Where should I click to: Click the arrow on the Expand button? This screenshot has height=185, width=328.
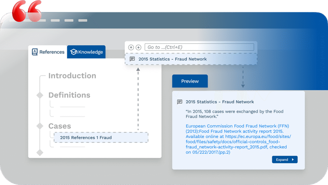point(293,160)
